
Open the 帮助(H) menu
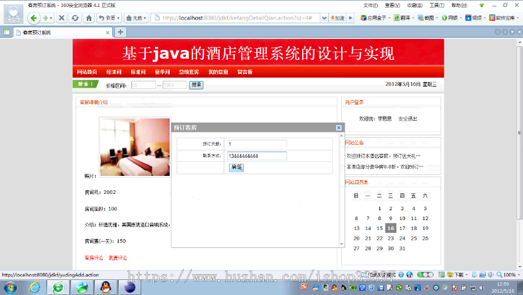point(459,5)
